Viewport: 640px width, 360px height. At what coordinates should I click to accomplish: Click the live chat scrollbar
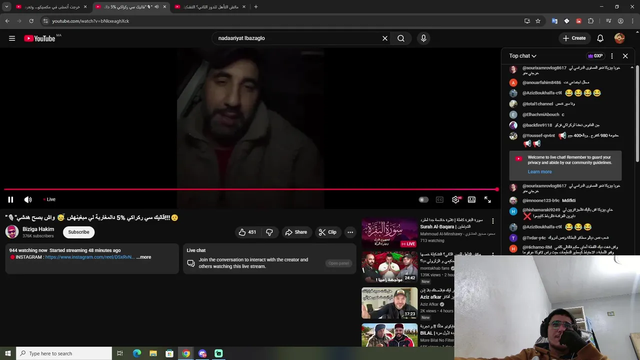click(637, 112)
